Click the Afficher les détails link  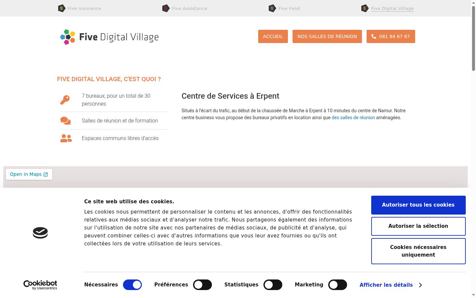point(386,285)
